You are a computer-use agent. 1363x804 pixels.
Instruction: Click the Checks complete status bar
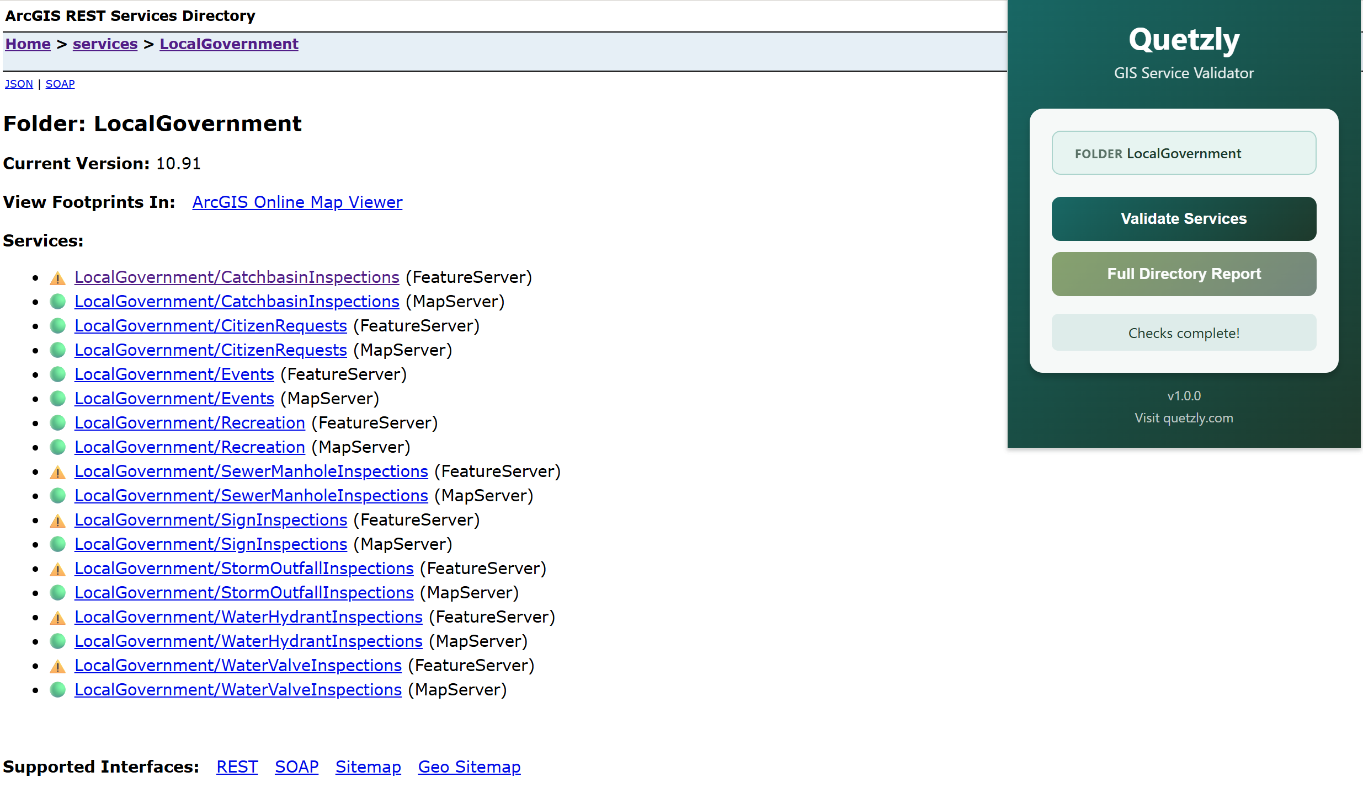coord(1184,333)
